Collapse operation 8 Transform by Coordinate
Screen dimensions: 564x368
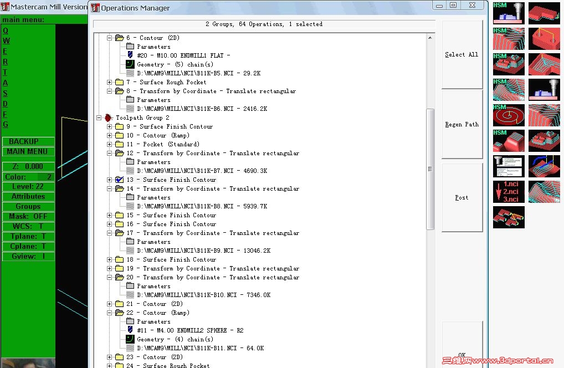pos(109,91)
